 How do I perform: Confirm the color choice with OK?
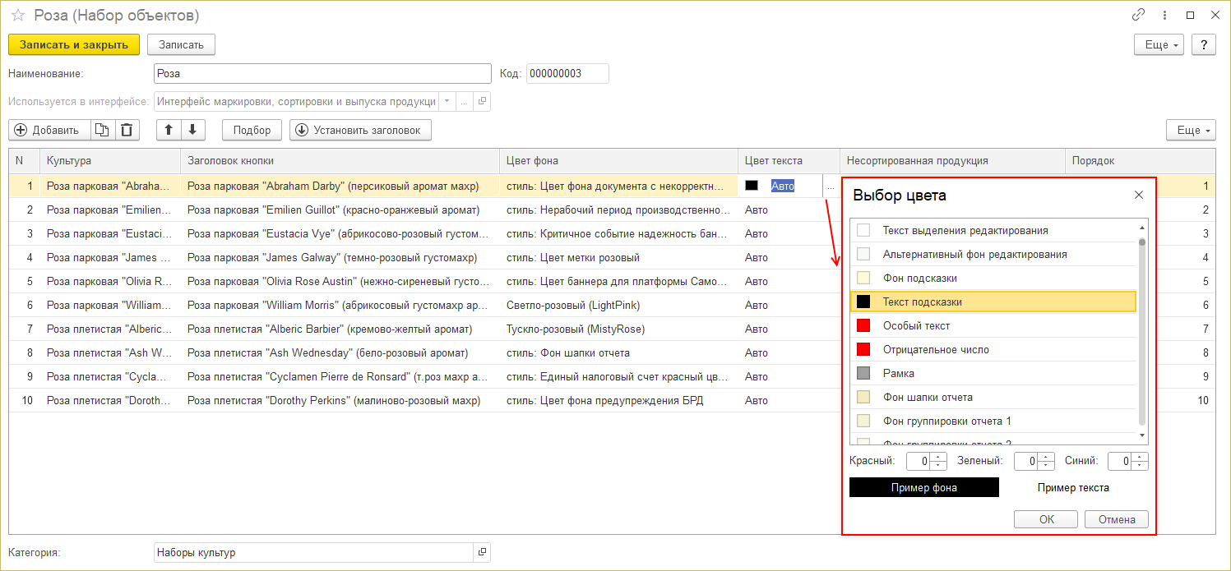click(1045, 519)
